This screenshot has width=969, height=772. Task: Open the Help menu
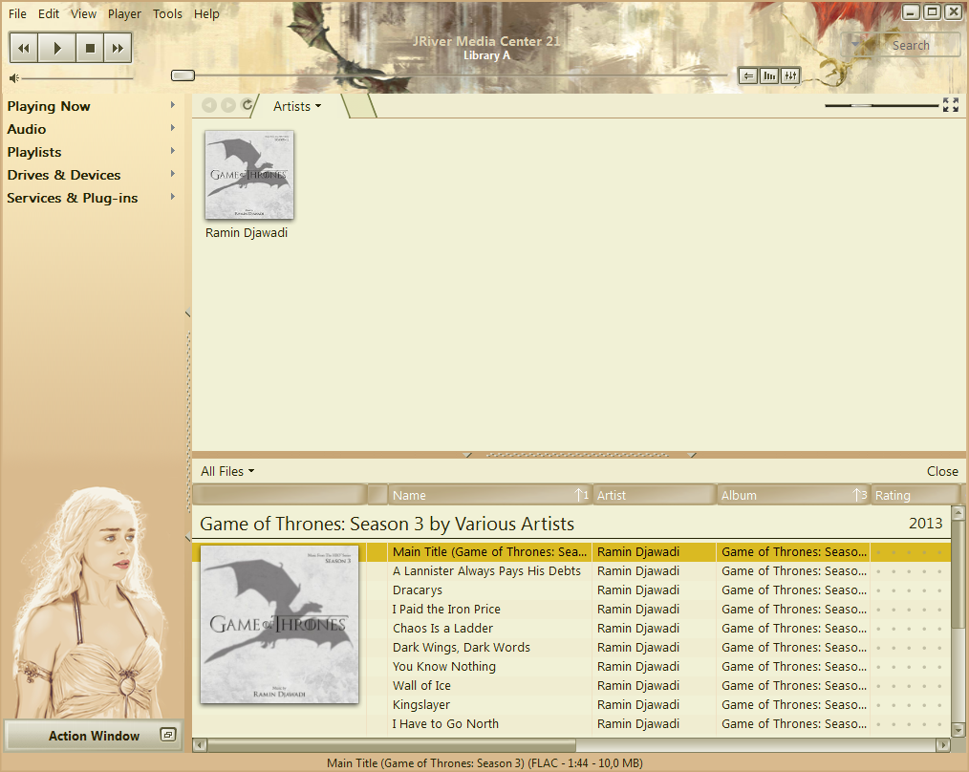(206, 13)
